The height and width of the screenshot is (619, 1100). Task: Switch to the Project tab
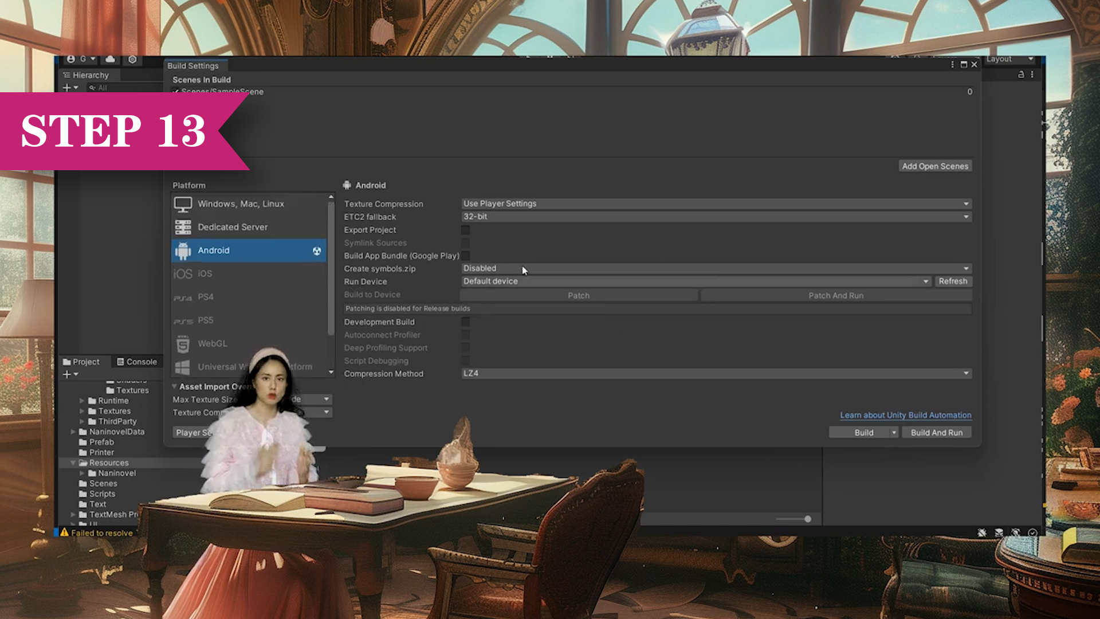coord(81,362)
